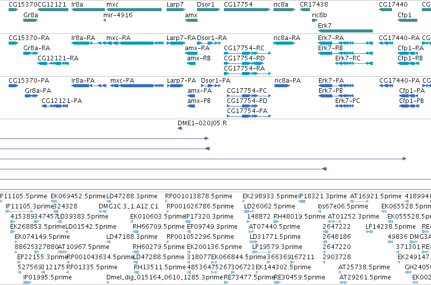Click the mxc gene label

pyautogui.click(x=112, y=5)
